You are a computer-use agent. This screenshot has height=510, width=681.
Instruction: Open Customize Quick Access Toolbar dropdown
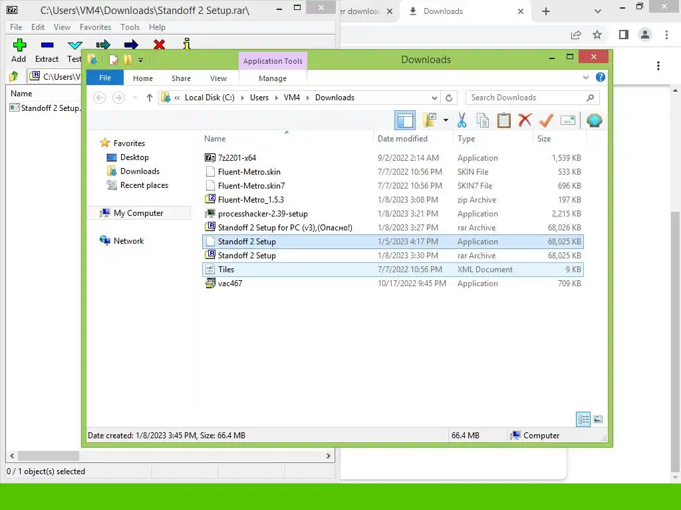141,60
